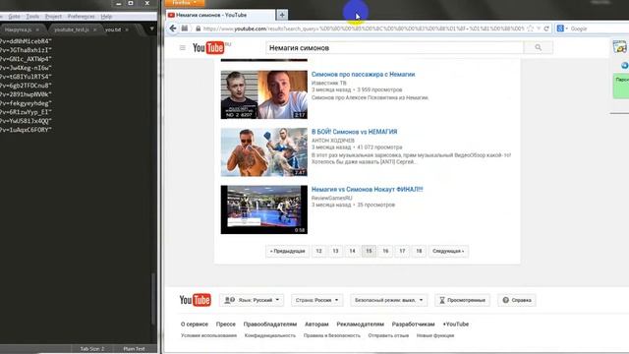Click the YouTube search input field
629x354 pixels.
tap(394, 48)
